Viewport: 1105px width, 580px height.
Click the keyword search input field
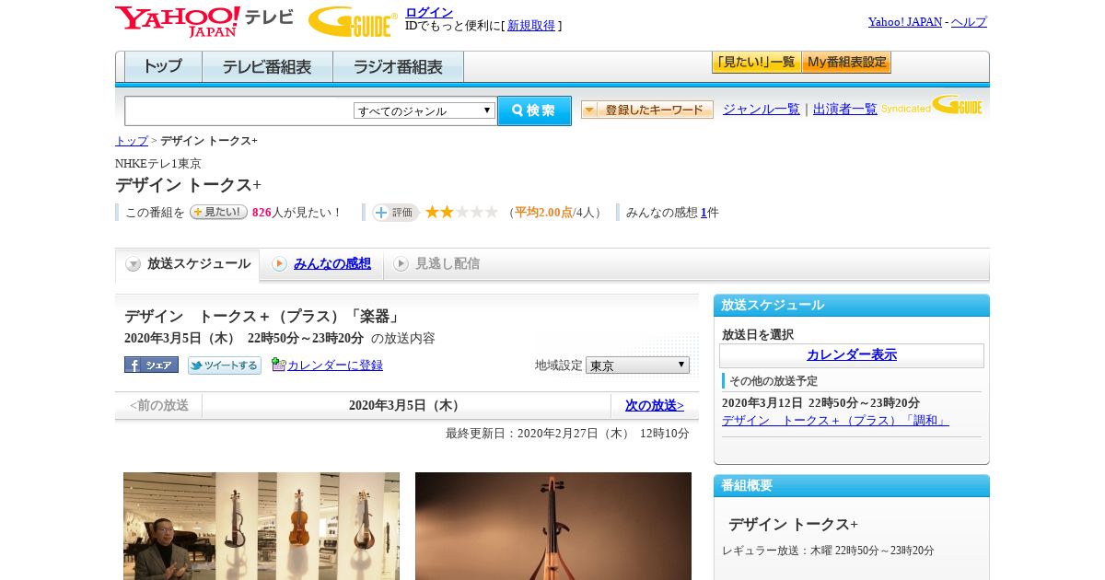pyautogui.click(x=239, y=110)
